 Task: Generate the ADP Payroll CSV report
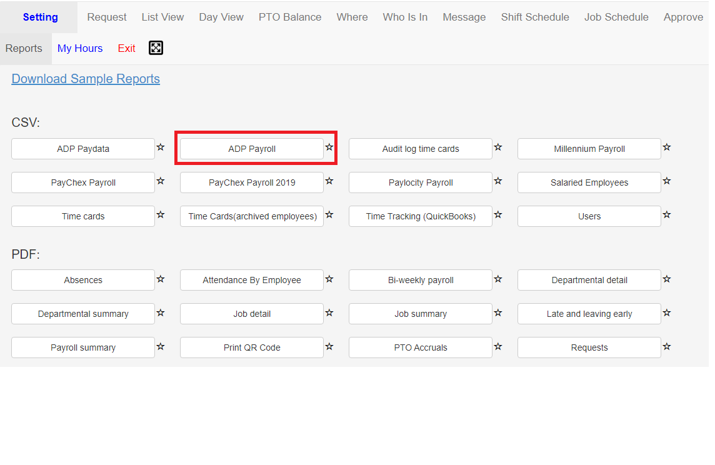point(252,149)
